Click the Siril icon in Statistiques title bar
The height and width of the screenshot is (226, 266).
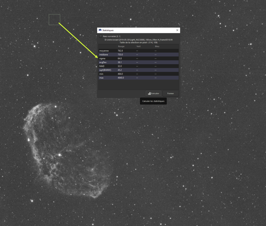[100, 30]
